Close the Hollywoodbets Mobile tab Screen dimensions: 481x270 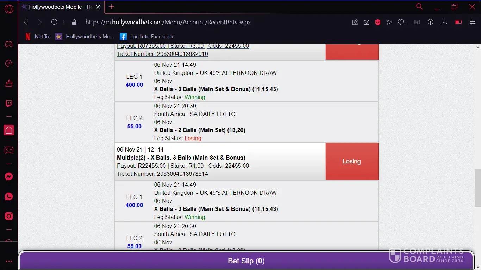tap(98, 7)
